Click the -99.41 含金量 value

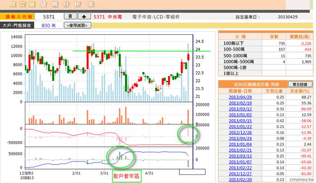coord(306,156)
